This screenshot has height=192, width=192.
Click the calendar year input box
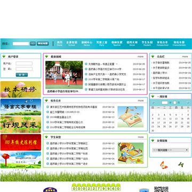(x=165, y=102)
